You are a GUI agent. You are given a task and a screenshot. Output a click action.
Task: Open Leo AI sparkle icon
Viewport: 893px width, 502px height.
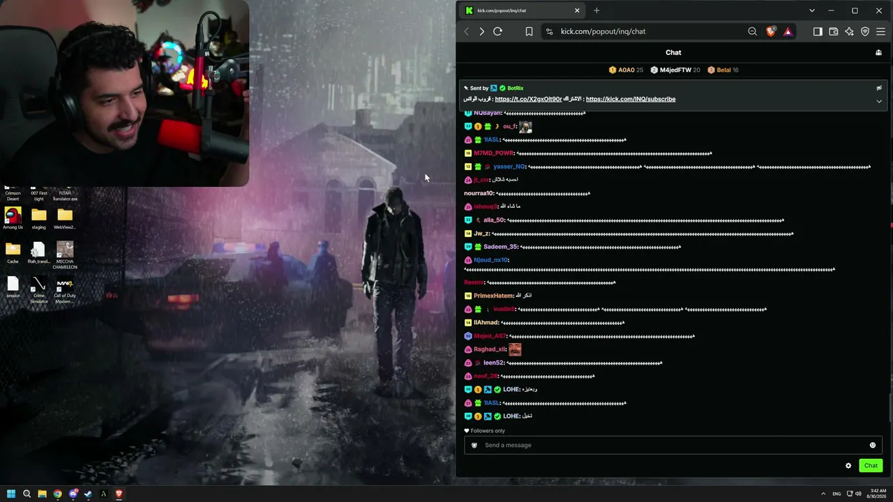pyautogui.click(x=849, y=31)
